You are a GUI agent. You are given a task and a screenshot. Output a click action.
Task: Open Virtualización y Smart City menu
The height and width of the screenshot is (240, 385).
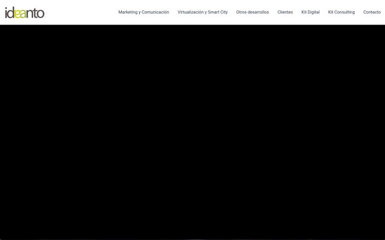pos(203,12)
